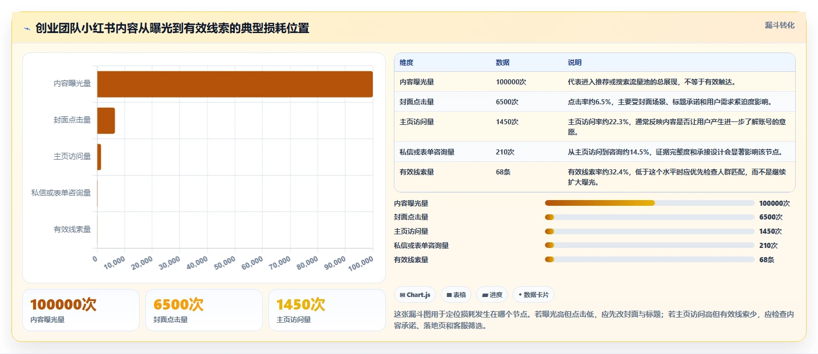Click the 数据 table column header
Viewport: 818px width, 354px height.
(x=503, y=62)
